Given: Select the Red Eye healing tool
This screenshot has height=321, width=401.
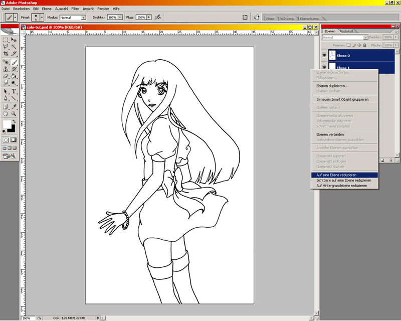Looking at the screenshot, I should pos(6,62).
